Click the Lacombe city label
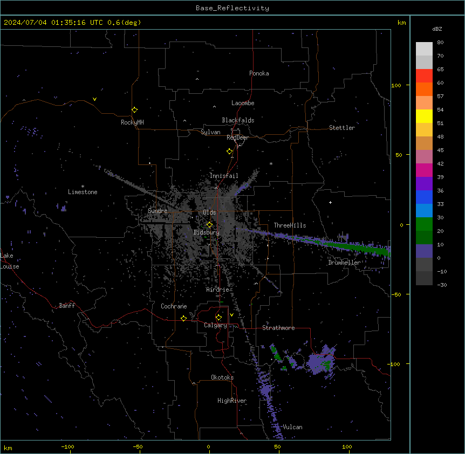This screenshot has height=454, width=465. coord(243,103)
